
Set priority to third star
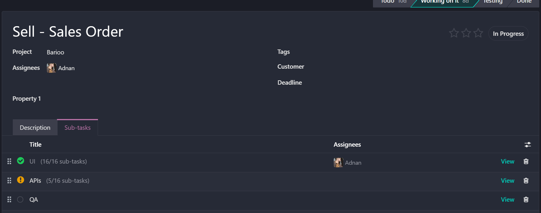(x=478, y=33)
